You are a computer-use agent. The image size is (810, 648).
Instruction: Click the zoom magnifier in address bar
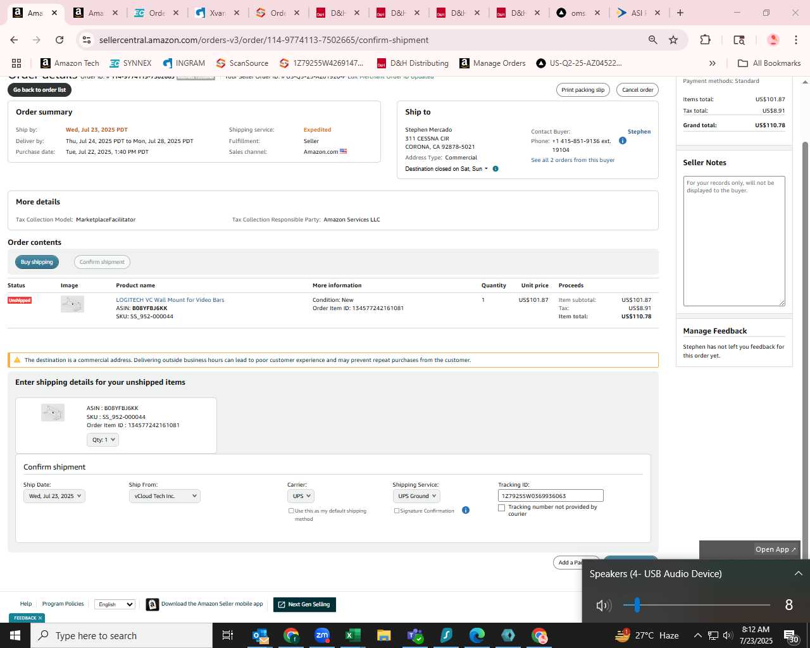coord(652,40)
